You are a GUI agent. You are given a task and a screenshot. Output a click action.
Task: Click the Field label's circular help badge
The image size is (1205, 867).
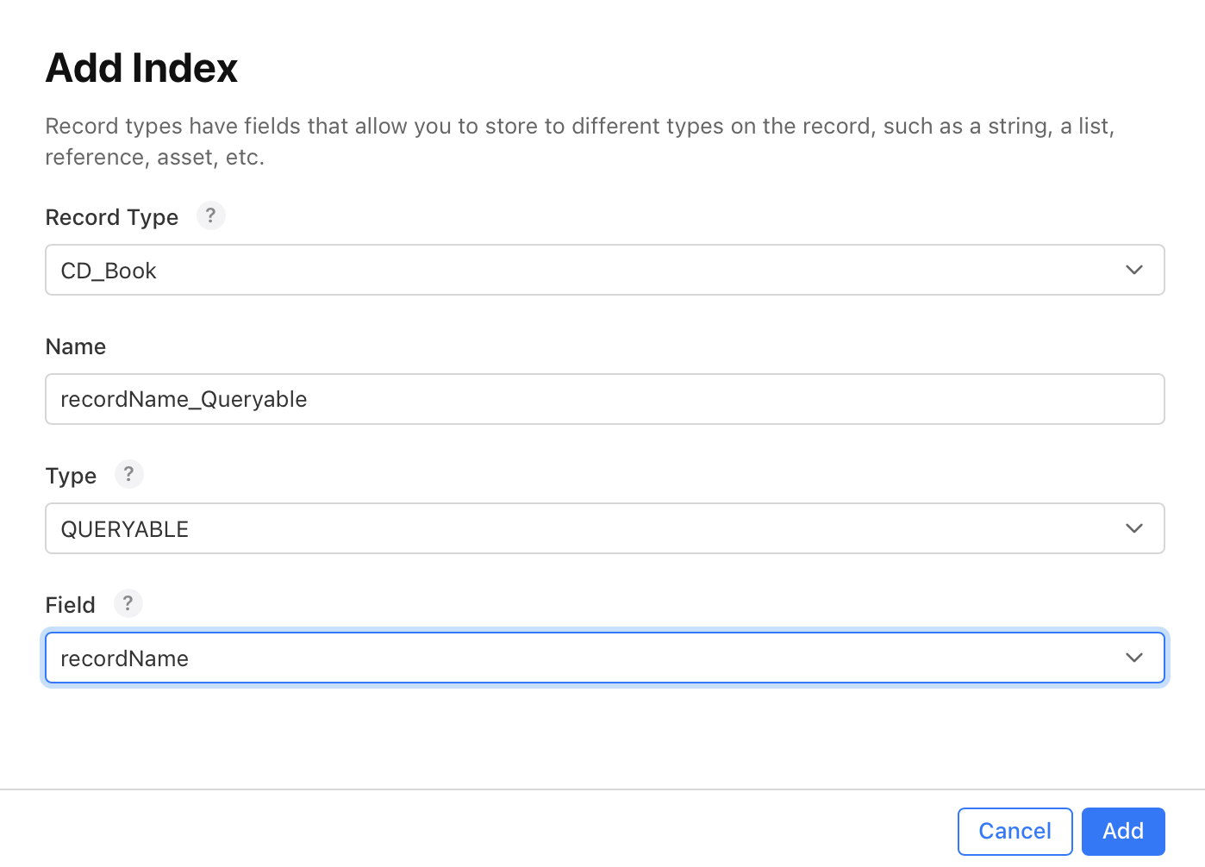(128, 603)
